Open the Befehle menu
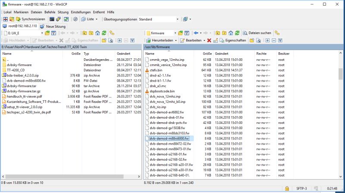Screen dimensions: 345x193 (50, 12)
